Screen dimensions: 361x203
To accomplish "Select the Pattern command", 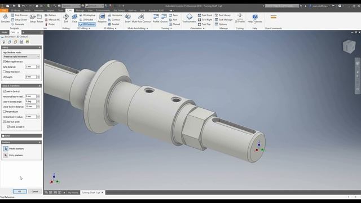I will pyautogui.click(x=50, y=15).
